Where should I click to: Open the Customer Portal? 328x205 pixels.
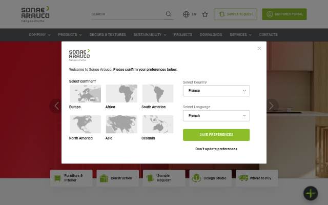[284, 14]
